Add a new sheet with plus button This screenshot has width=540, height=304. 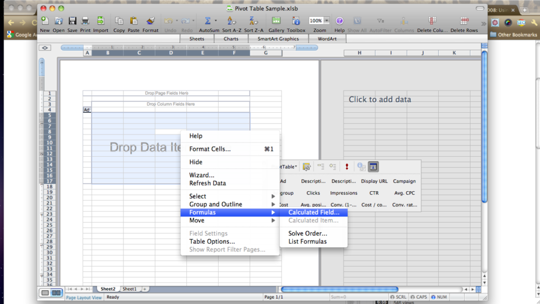click(x=145, y=289)
